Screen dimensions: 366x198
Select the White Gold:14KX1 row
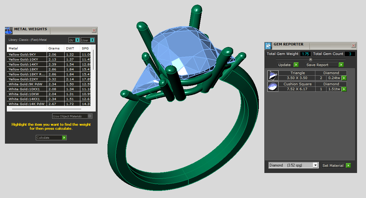[x=49, y=99]
